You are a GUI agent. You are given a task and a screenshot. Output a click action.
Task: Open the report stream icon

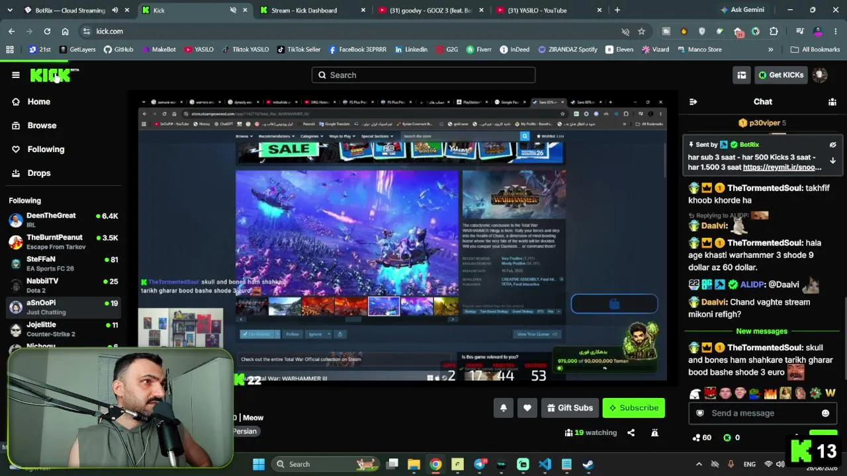[654, 432]
